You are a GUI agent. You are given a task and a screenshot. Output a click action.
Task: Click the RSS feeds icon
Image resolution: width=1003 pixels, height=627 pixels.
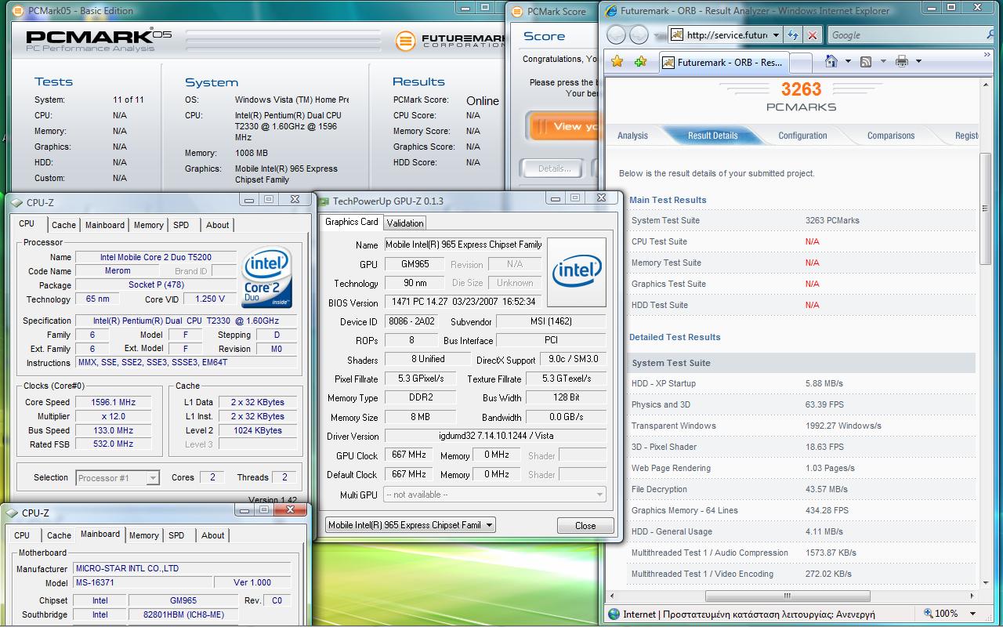866,61
